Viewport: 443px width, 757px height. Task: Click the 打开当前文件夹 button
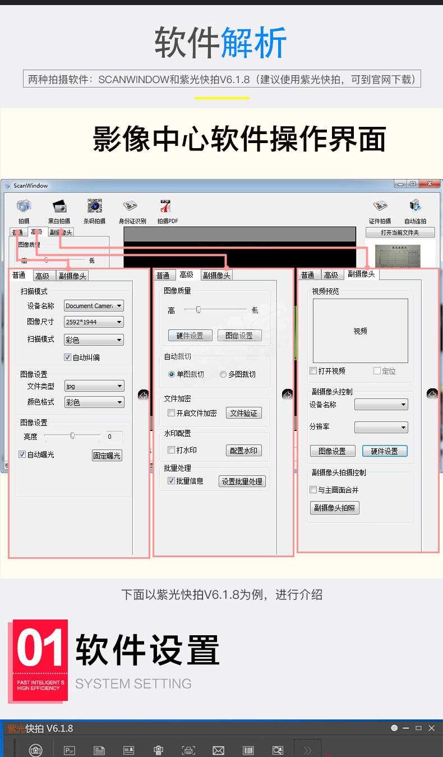pyautogui.click(x=400, y=232)
